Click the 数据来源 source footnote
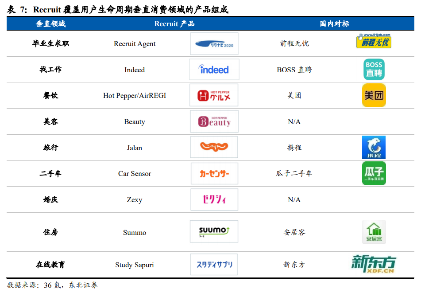 pos(52,285)
